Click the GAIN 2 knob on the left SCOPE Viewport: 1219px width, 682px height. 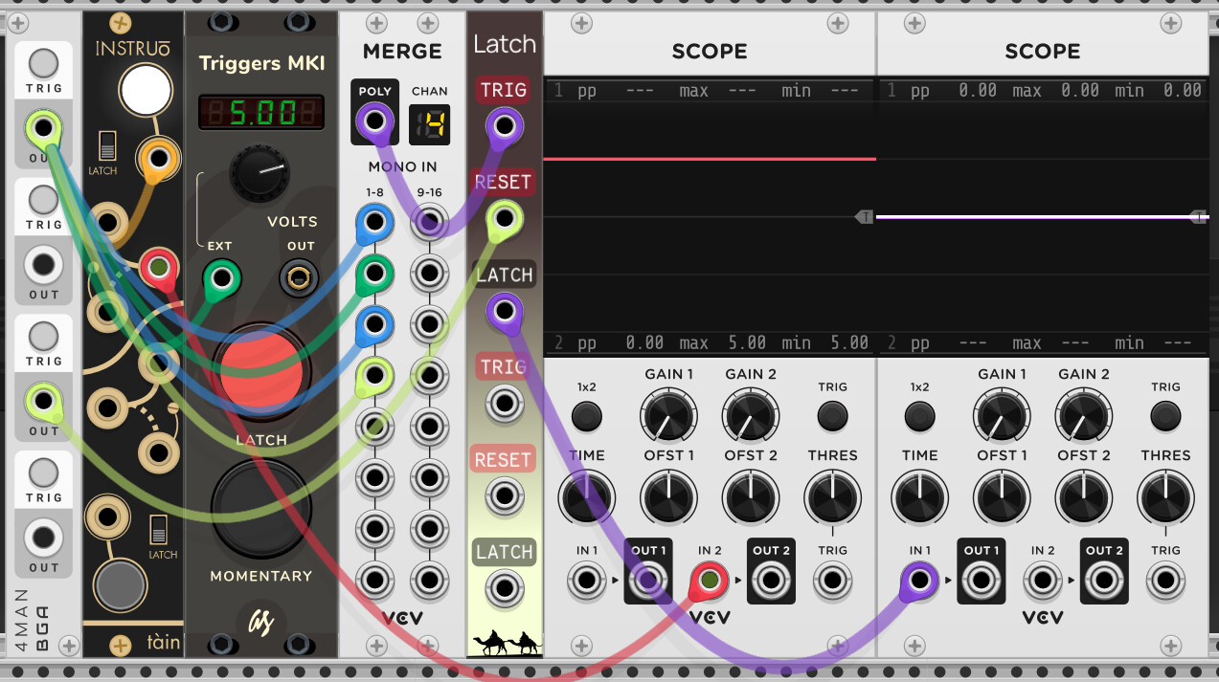[751, 416]
